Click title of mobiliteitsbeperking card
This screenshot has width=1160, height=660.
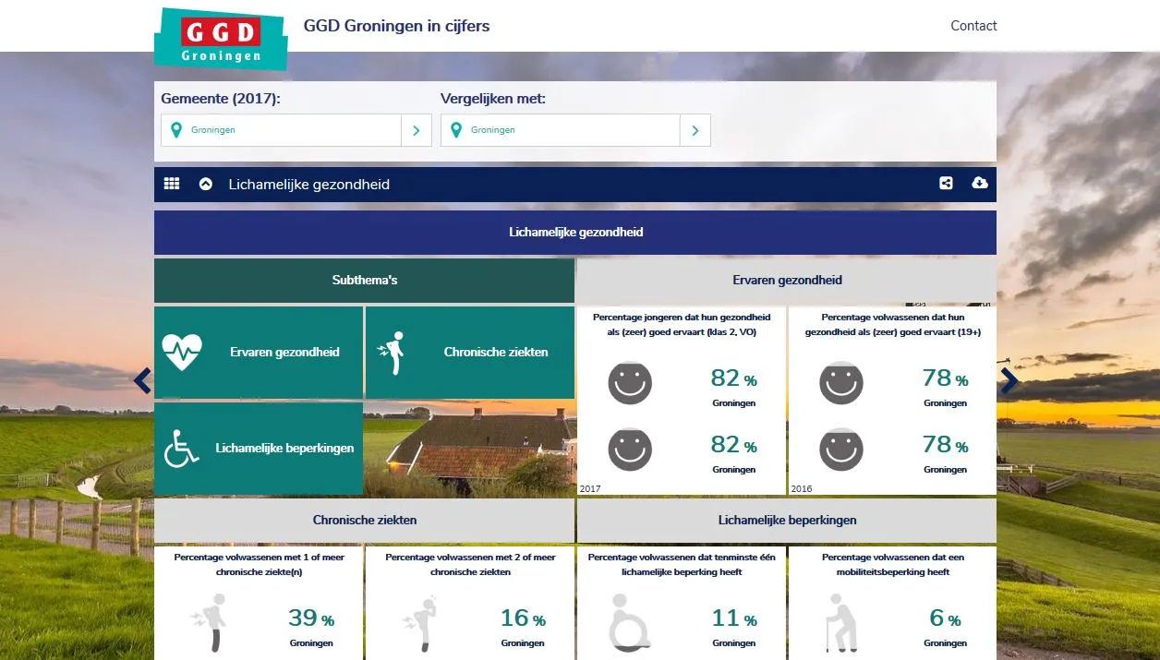(893, 565)
